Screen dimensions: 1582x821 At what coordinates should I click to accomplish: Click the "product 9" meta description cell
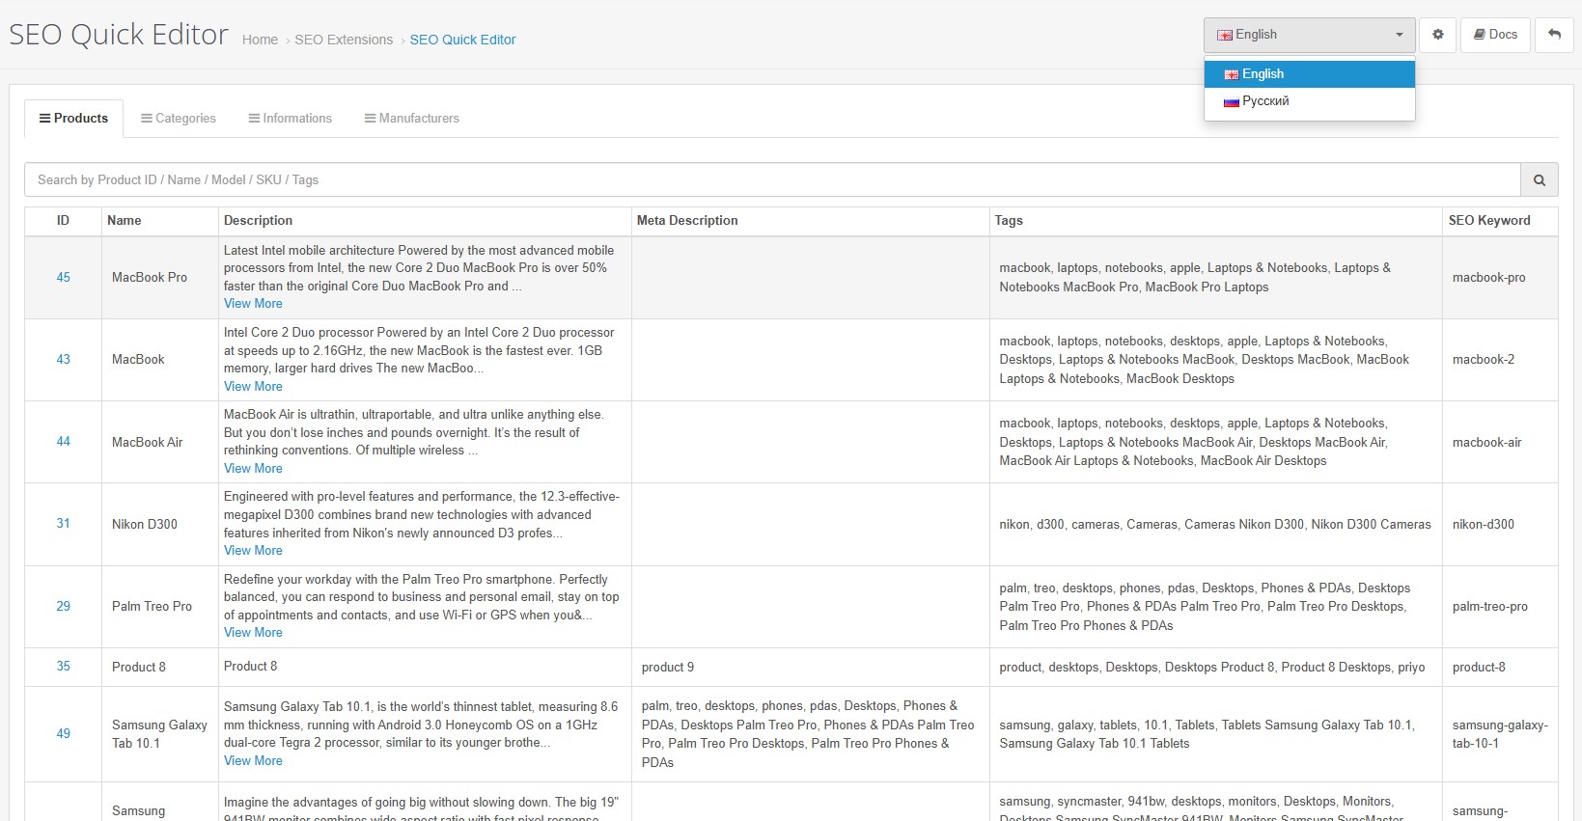click(811, 667)
